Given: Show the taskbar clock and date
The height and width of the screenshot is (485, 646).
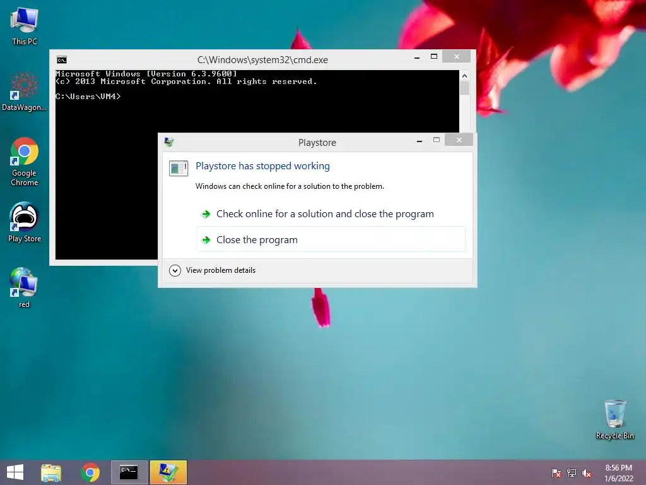Looking at the screenshot, I should click(x=618, y=473).
